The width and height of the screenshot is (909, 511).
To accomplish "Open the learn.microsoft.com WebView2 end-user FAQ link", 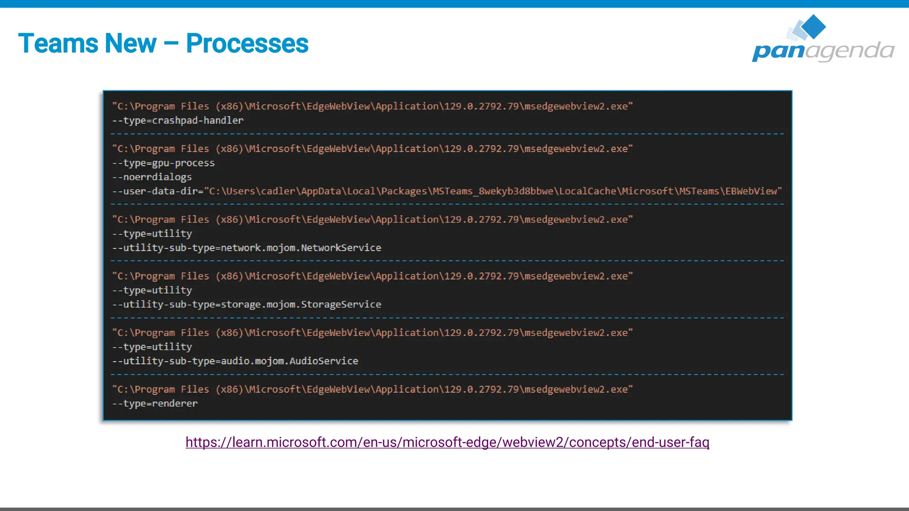I will pyautogui.click(x=447, y=442).
